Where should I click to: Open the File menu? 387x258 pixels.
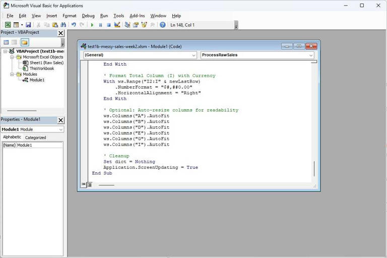pyautogui.click(x=10, y=16)
